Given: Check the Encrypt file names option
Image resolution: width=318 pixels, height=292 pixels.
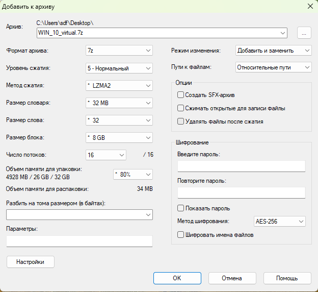Looking at the screenshot, I should click(x=180, y=235).
